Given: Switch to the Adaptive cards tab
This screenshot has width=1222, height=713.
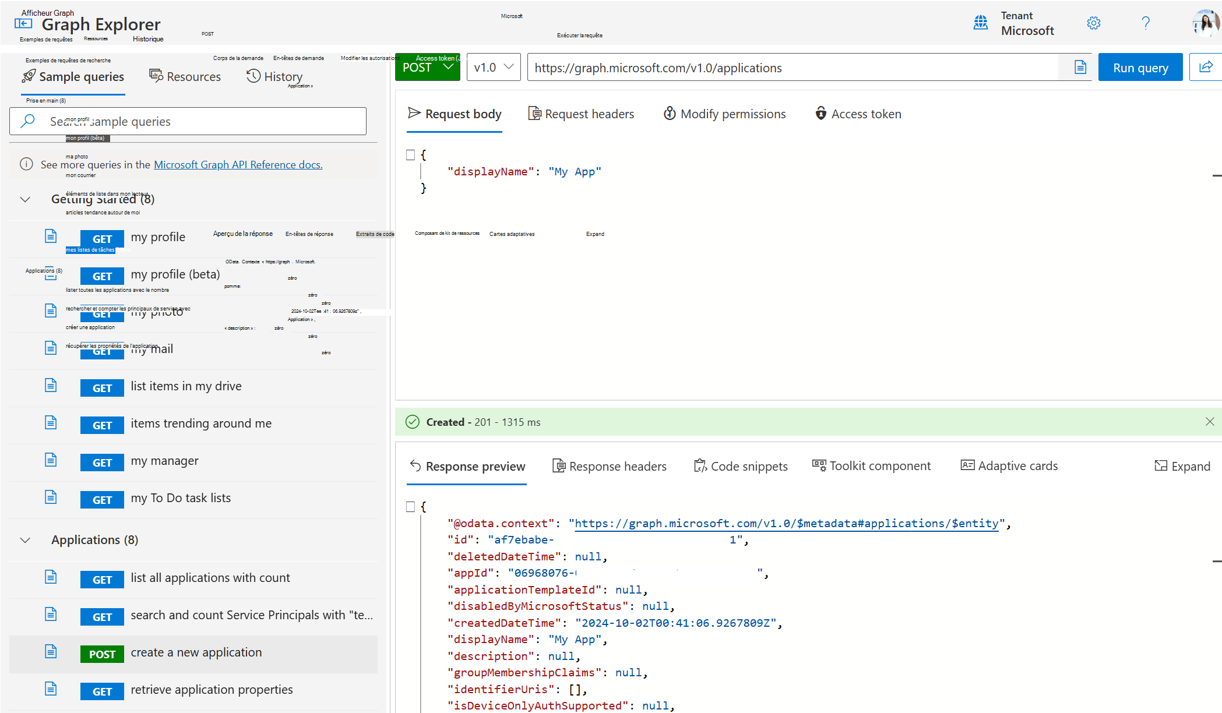Looking at the screenshot, I should click(1009, 465).
